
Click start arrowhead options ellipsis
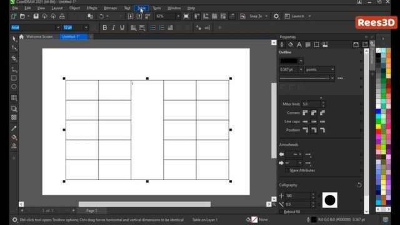click(308, 154)
